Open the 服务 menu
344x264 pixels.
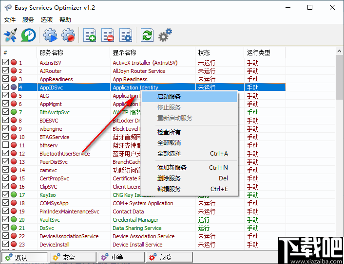(28, 20)
